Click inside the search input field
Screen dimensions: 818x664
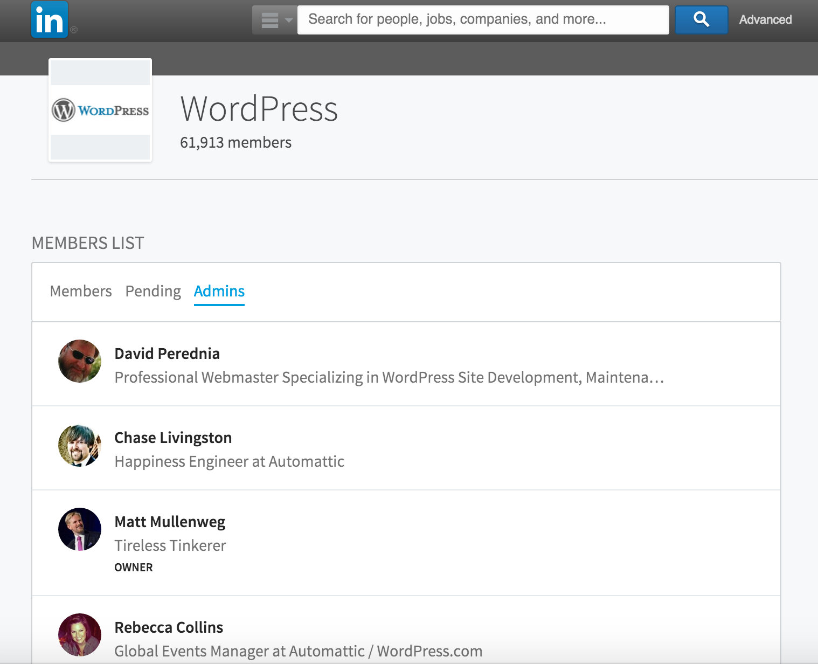[x=480, y=19]
